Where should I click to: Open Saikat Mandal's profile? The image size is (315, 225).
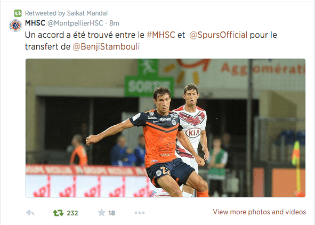pyautogui.click(x=87, y=13)
